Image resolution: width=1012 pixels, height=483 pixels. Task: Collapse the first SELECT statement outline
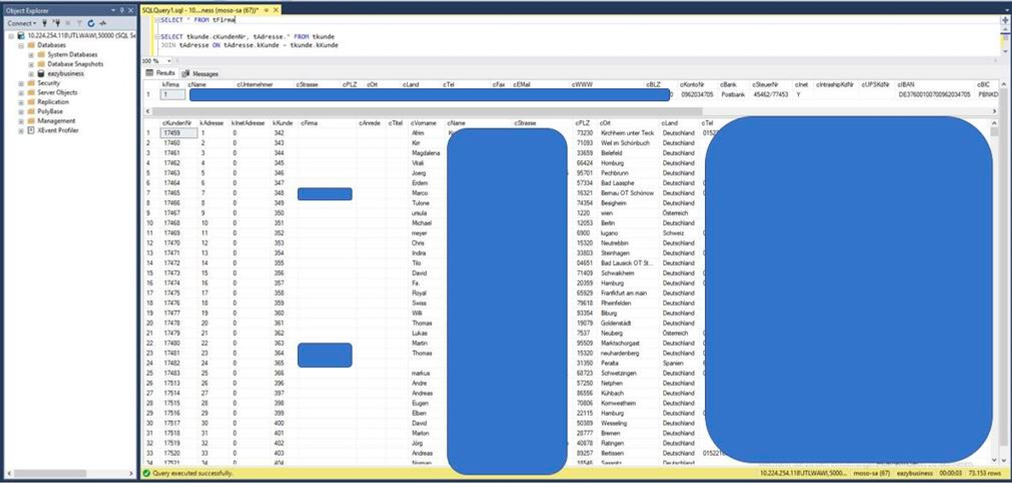pos(157,20)
